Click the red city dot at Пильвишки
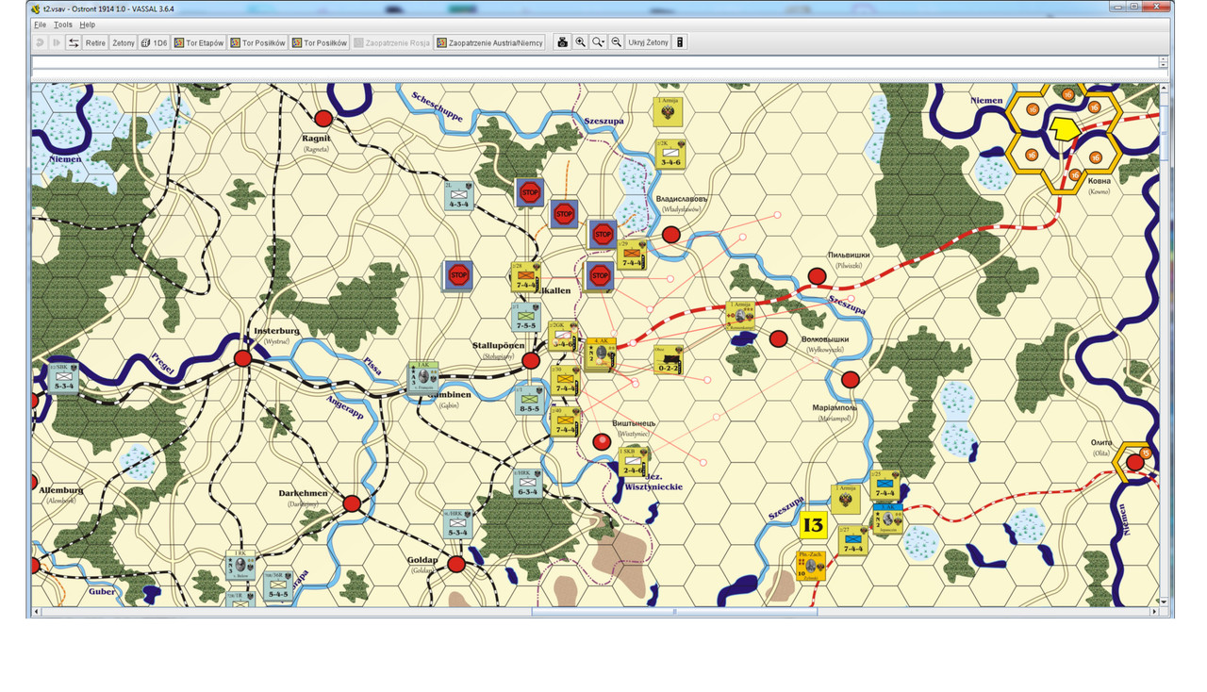1207x692 pixels. click(818, 276)
